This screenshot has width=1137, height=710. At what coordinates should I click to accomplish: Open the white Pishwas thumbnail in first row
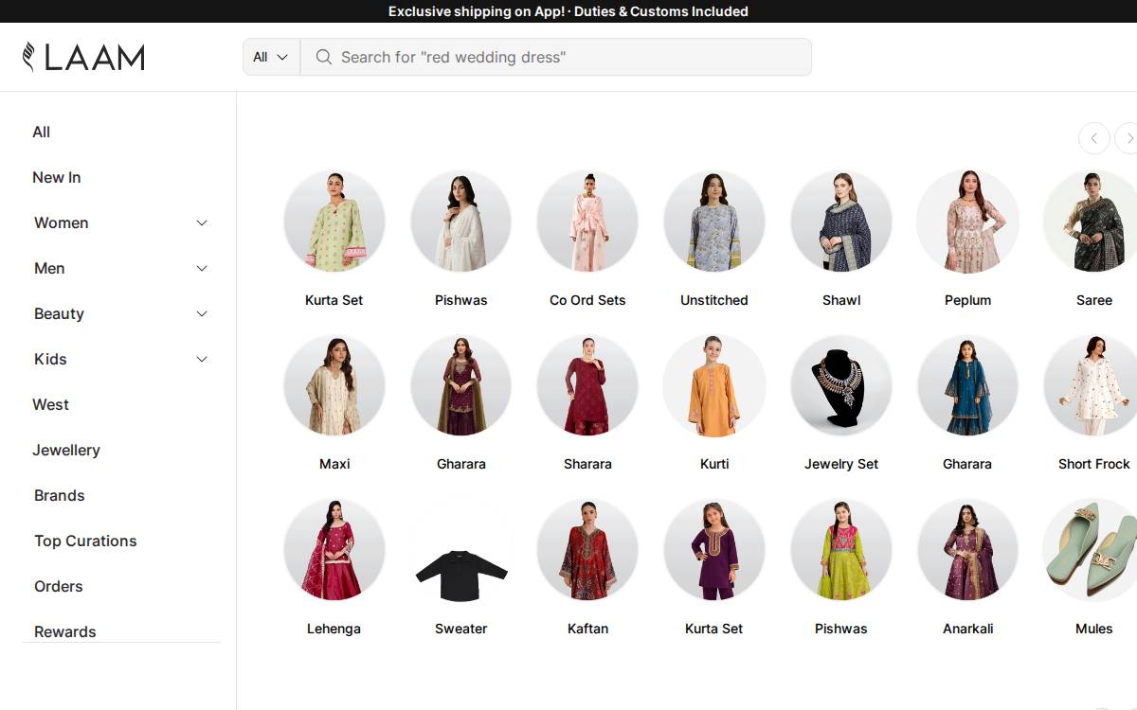(461, 222)
